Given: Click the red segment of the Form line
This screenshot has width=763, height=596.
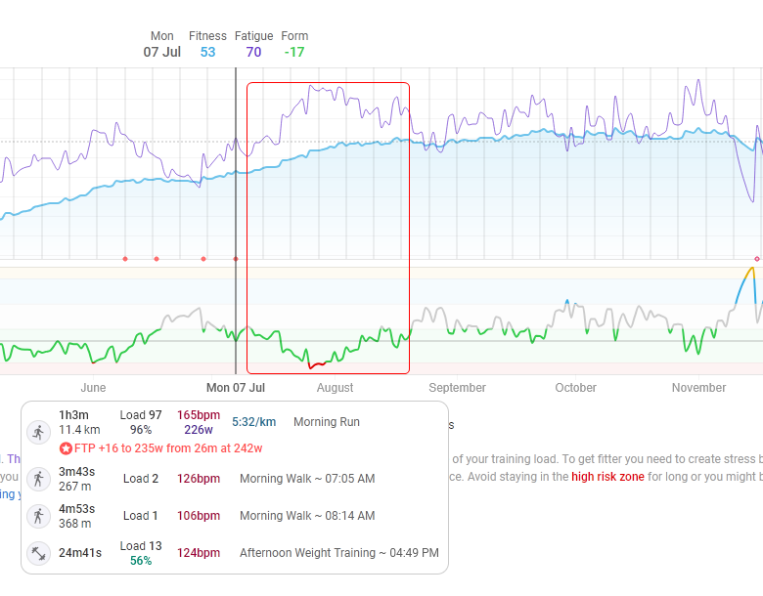Looking at the screenshot, I should tap(316, 365).
